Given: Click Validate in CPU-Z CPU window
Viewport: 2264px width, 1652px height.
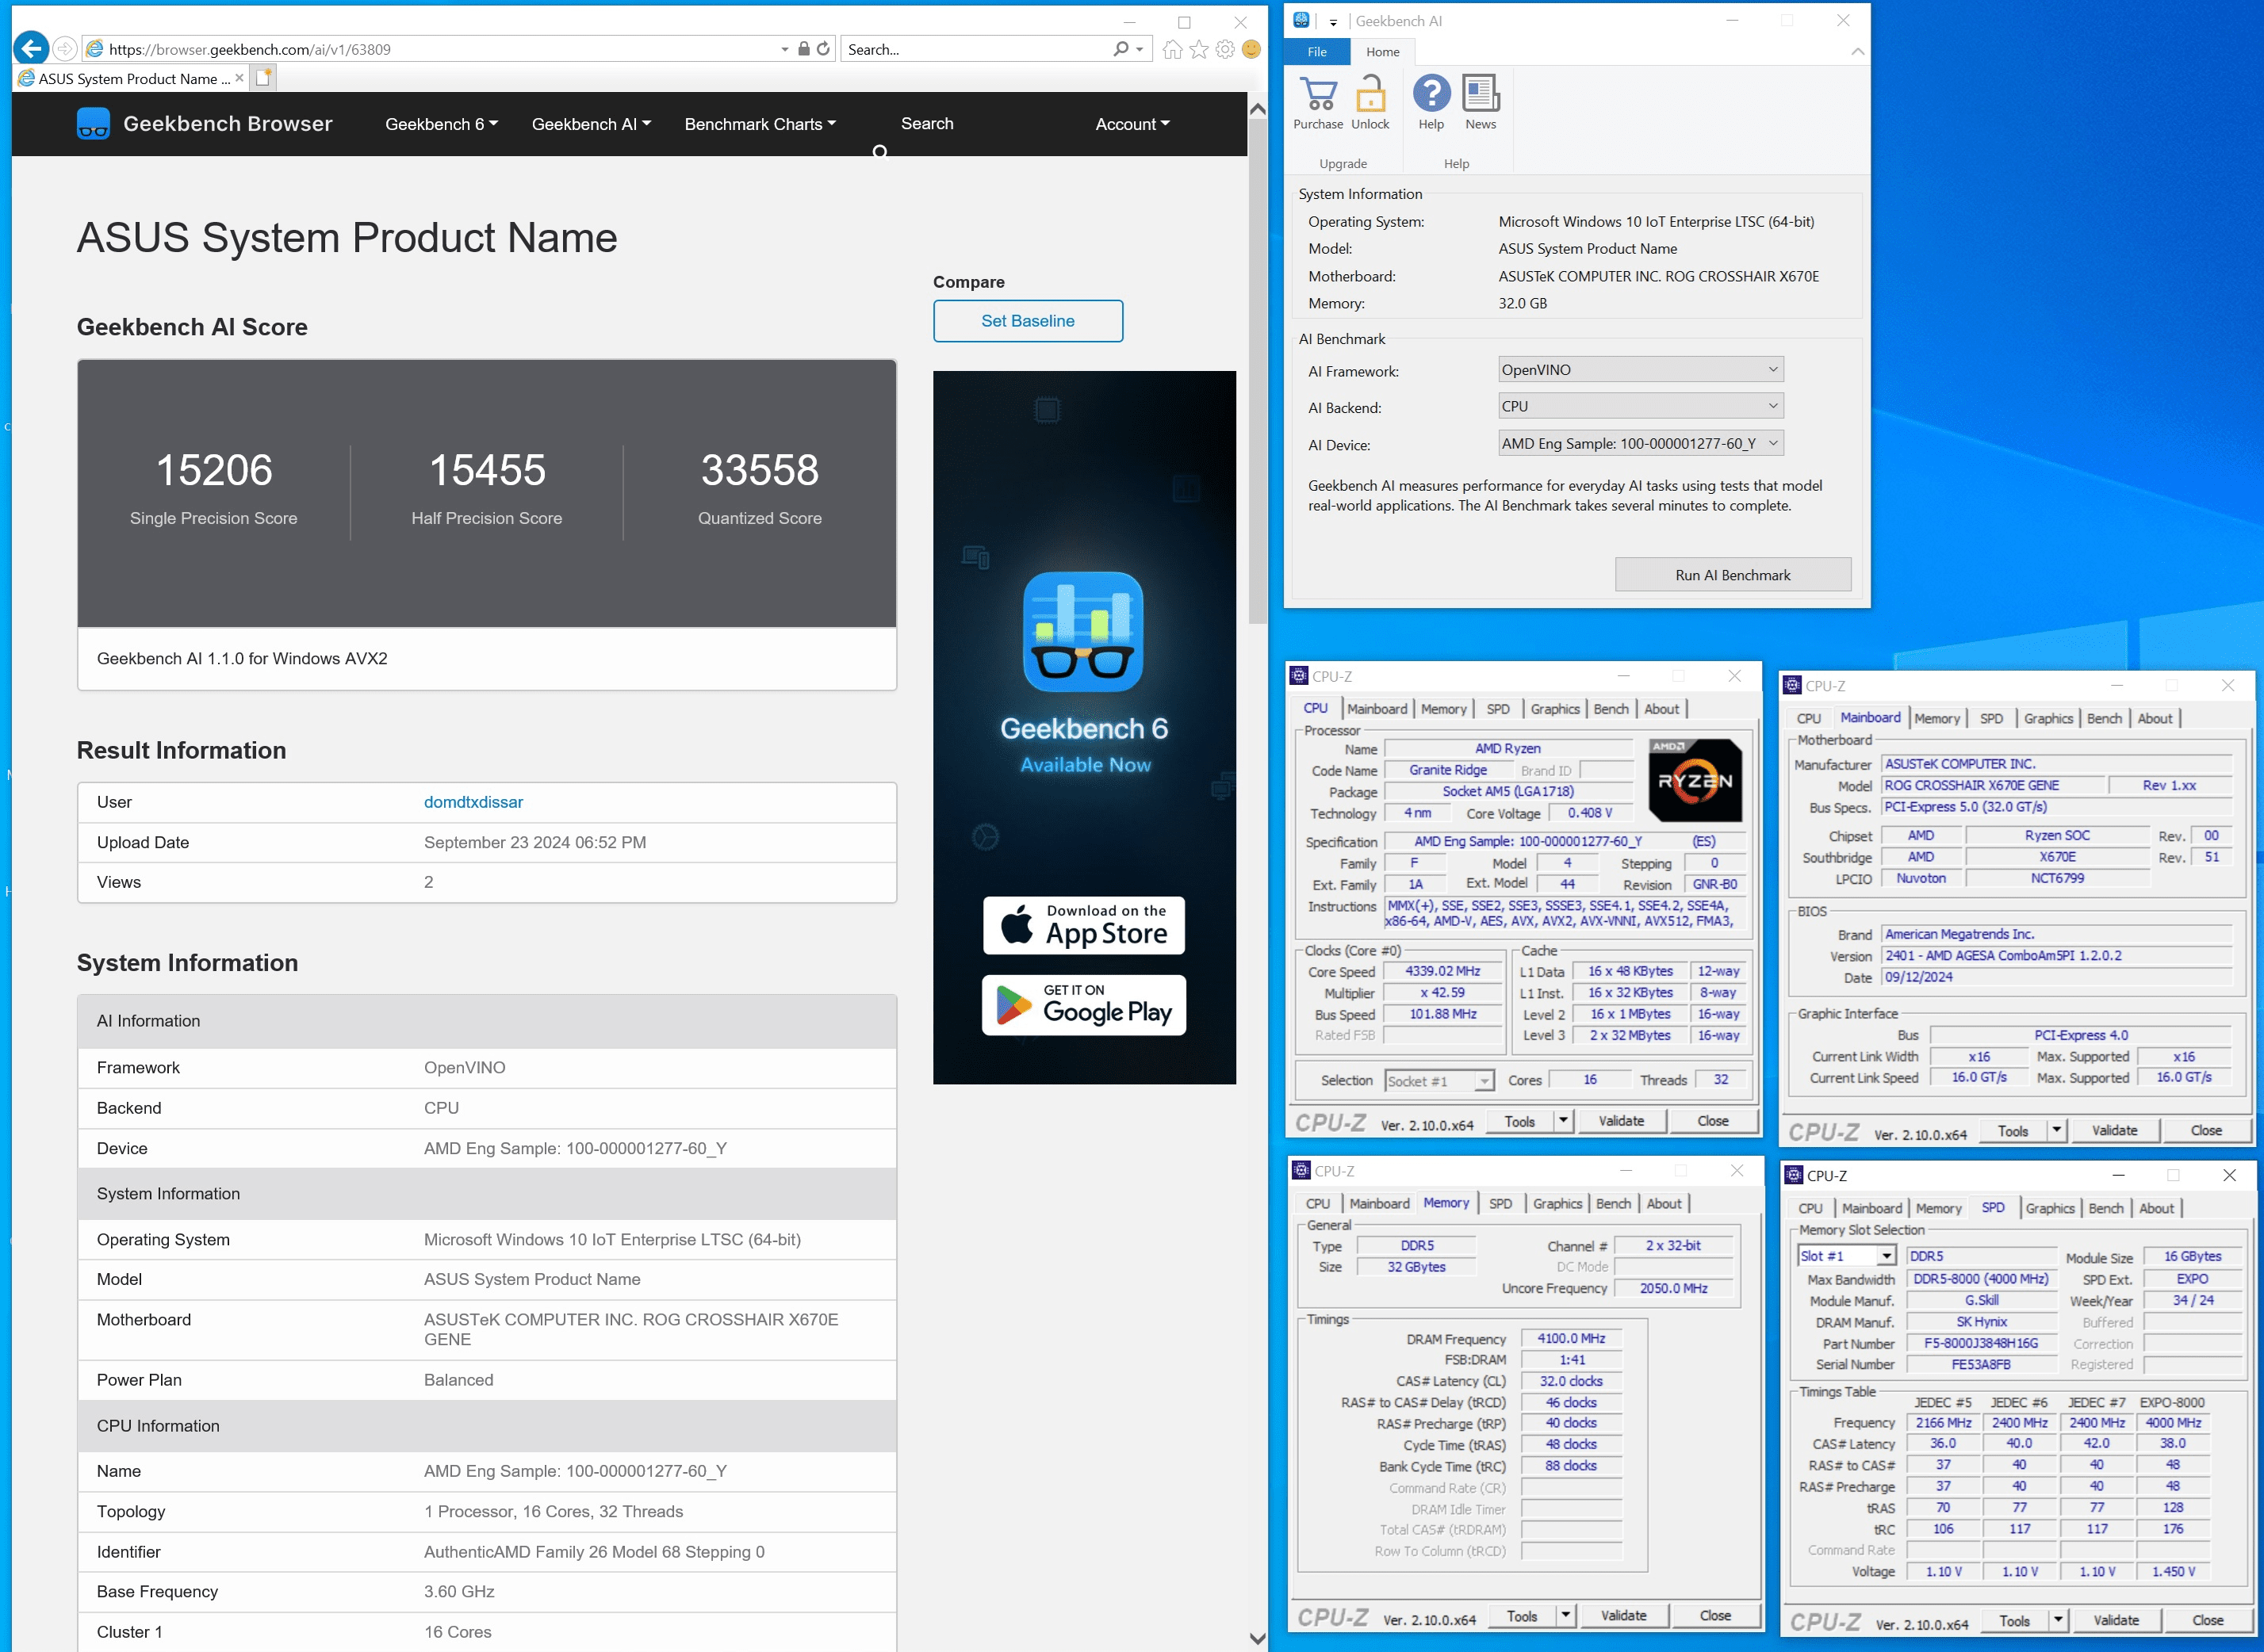Looking at the screenshot, I should pyautogui.click(x=1621, y=1121).
